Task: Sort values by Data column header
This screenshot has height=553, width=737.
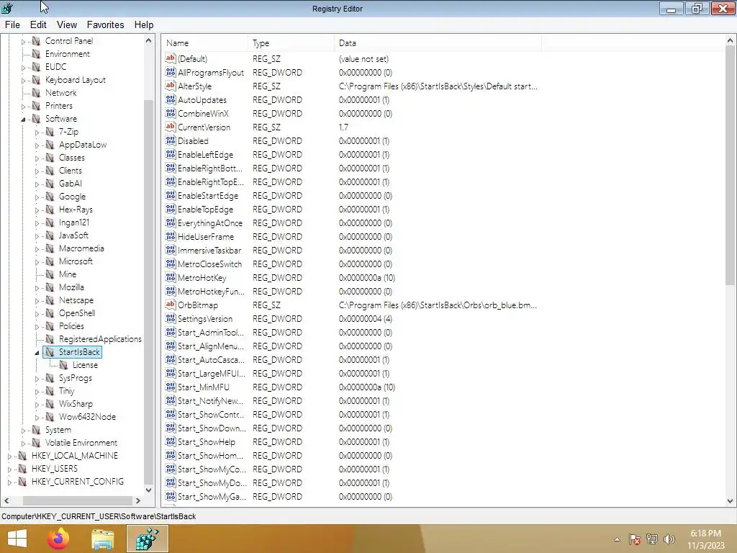Action: 438,42
